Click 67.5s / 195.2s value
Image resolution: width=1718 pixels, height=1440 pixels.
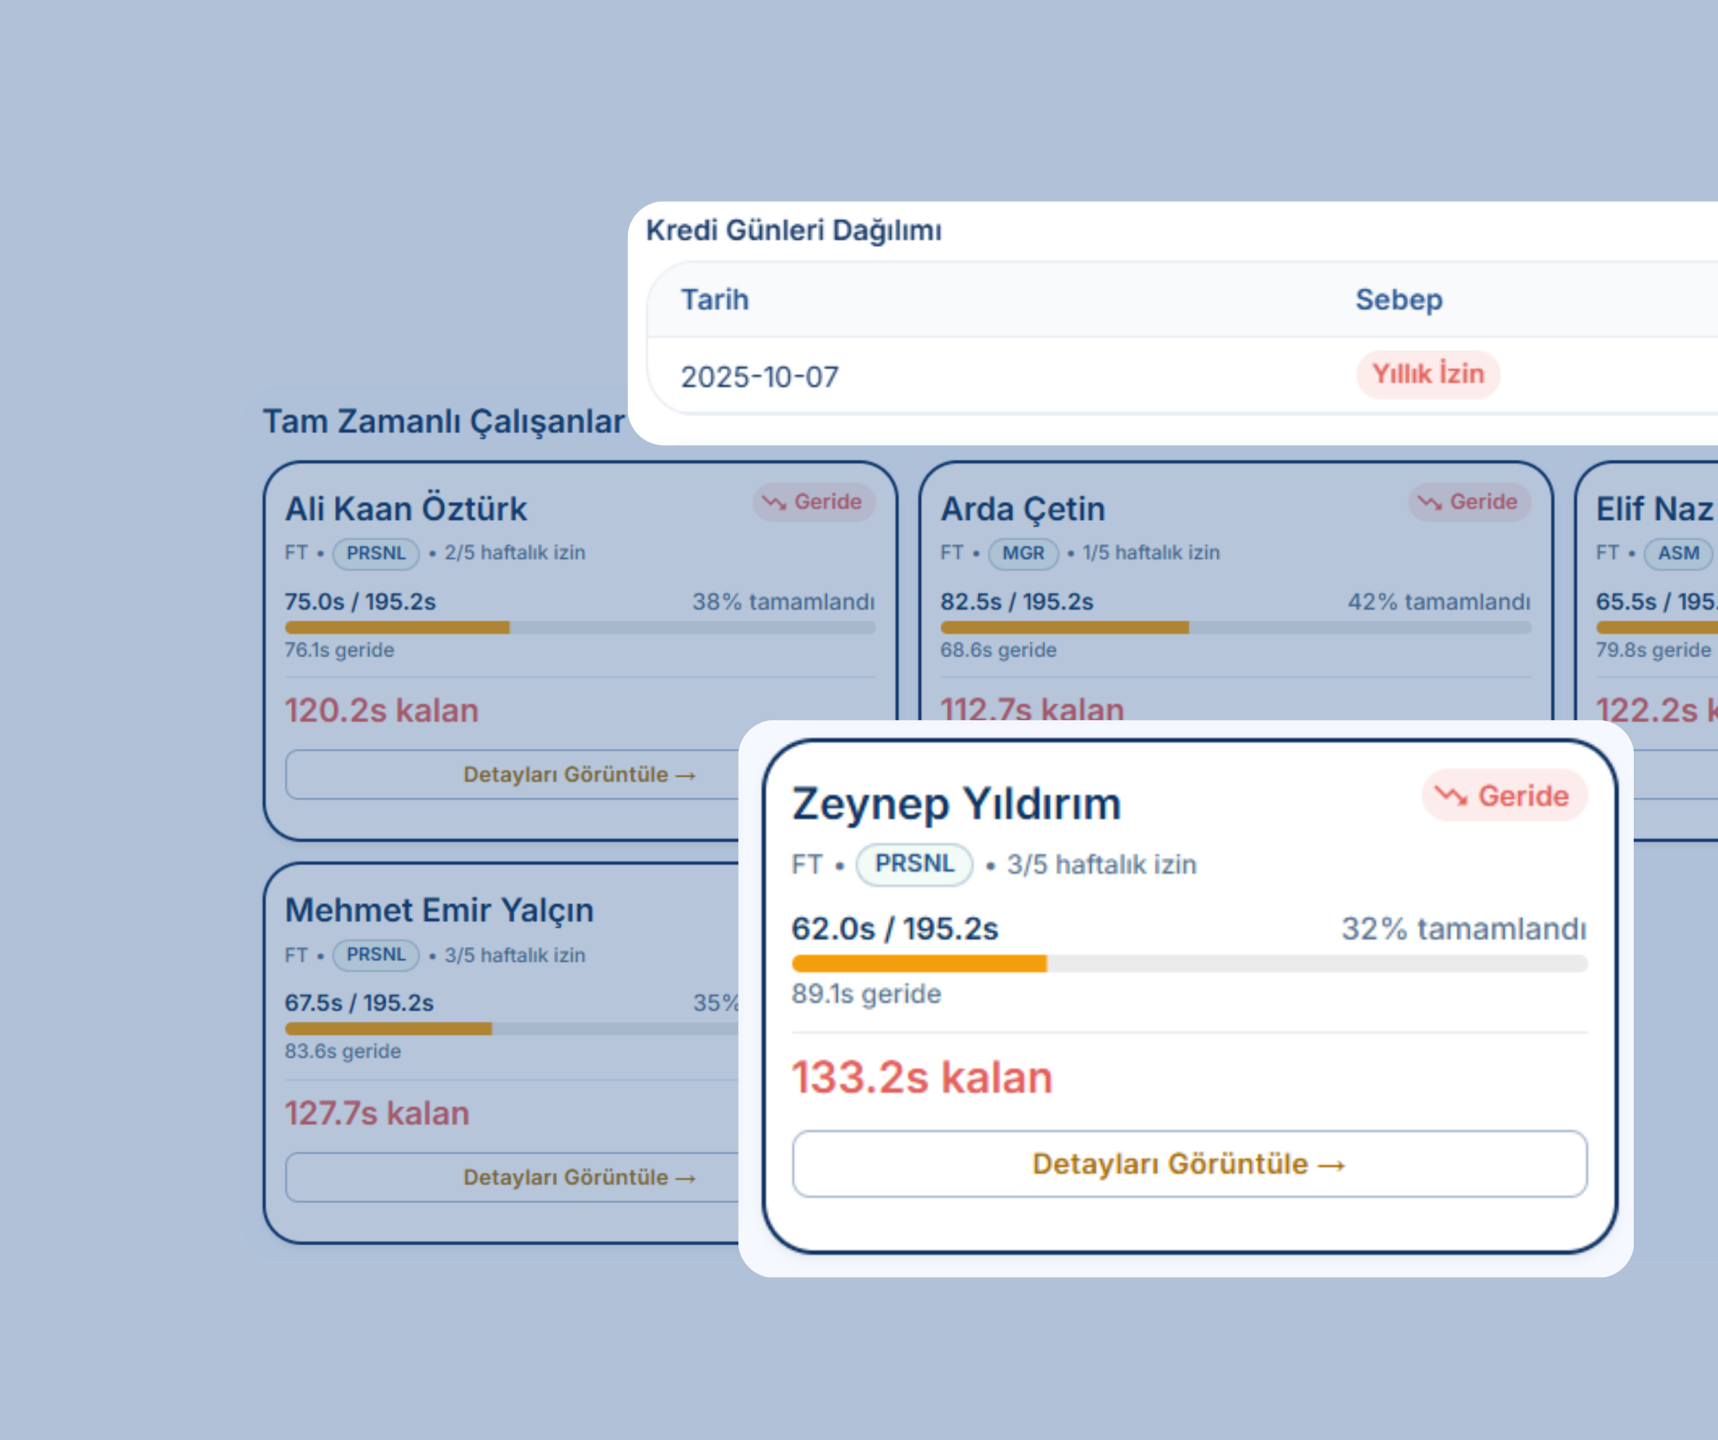click(359, 1003)
